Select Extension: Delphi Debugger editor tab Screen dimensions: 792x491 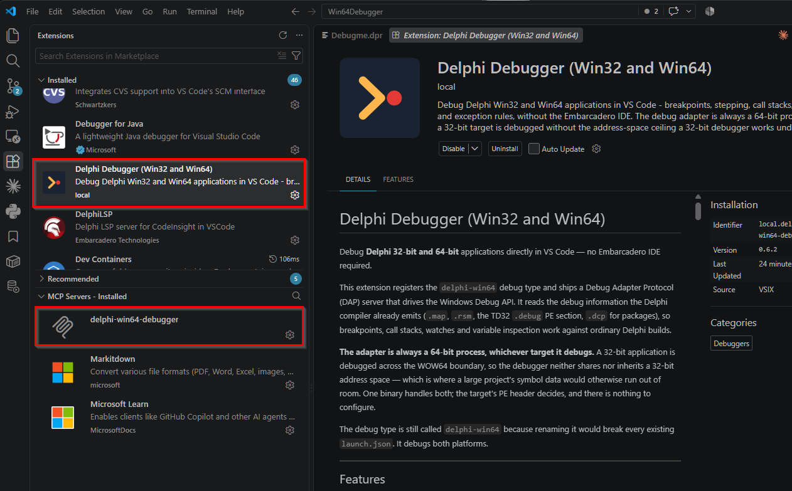pyautogui.click(x=486, y=35)
